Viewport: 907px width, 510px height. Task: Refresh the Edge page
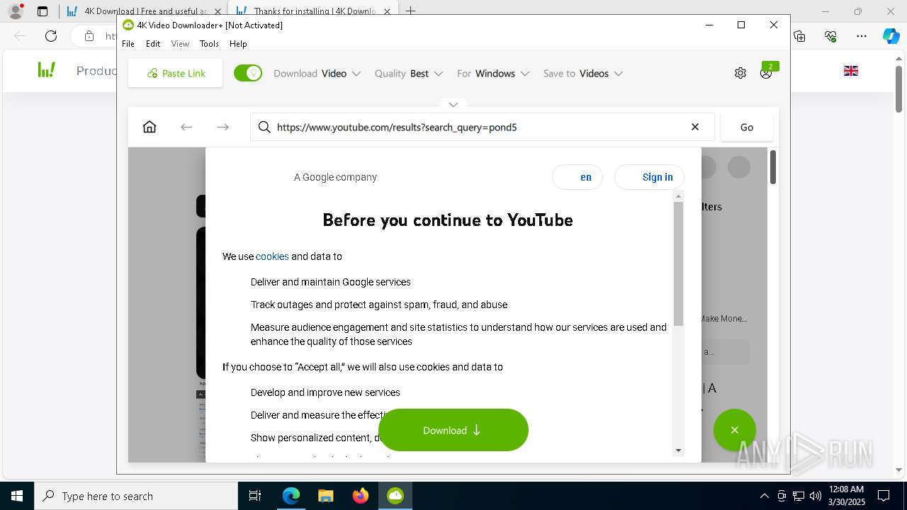(x=51, y=36)
